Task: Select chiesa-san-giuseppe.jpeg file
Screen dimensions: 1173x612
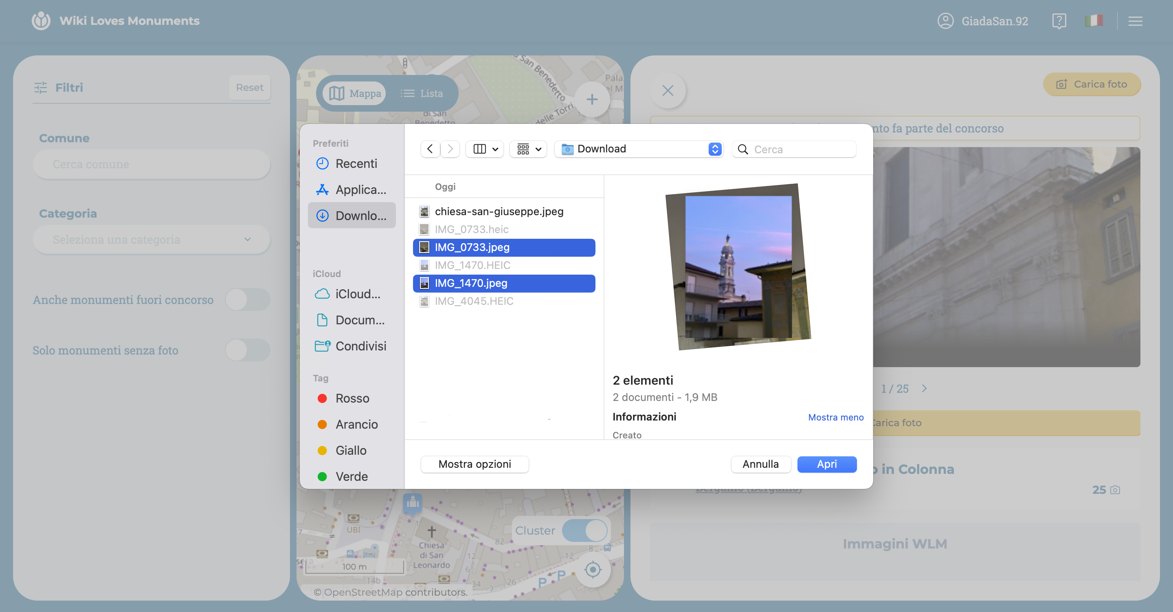Action: click(x=499, y=211)
